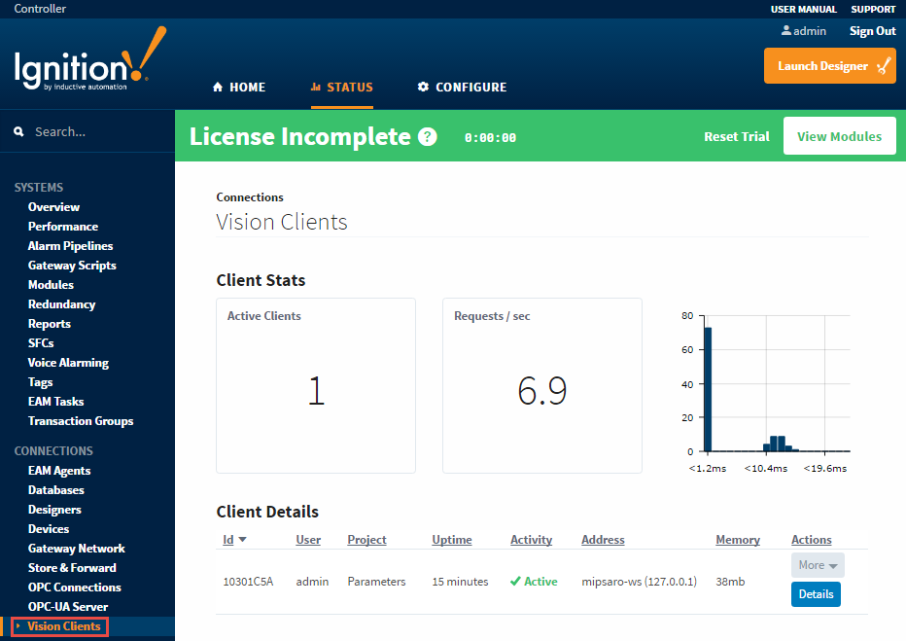This screenshot has width=906, height=641.
Task: Expand the More actions dropdown
Action: pos(817,565)
